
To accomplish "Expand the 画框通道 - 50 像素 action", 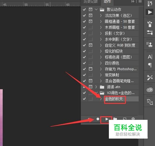I will [101, 21].
